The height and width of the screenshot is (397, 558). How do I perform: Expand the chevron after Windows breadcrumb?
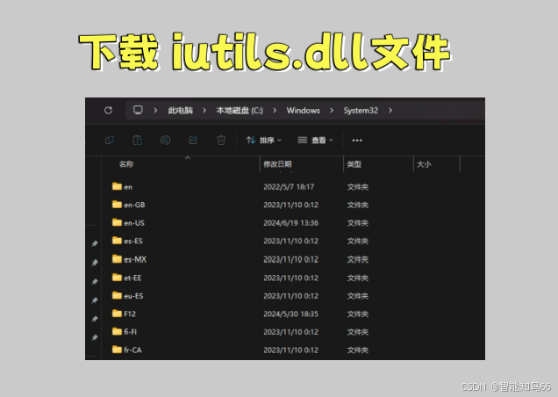click(x=332, y=111)
